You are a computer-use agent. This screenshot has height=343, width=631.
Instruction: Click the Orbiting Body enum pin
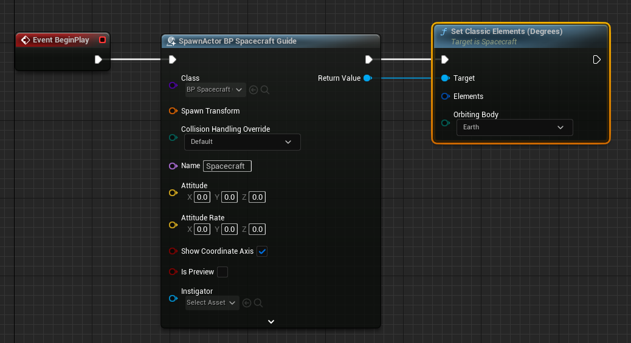click(445, 123)
